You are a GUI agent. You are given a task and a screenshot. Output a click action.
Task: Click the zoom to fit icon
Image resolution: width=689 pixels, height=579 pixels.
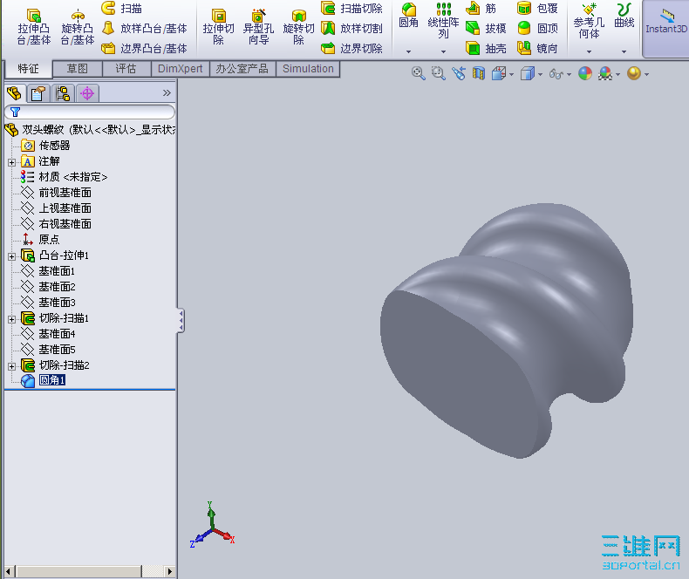pos(419,73)
